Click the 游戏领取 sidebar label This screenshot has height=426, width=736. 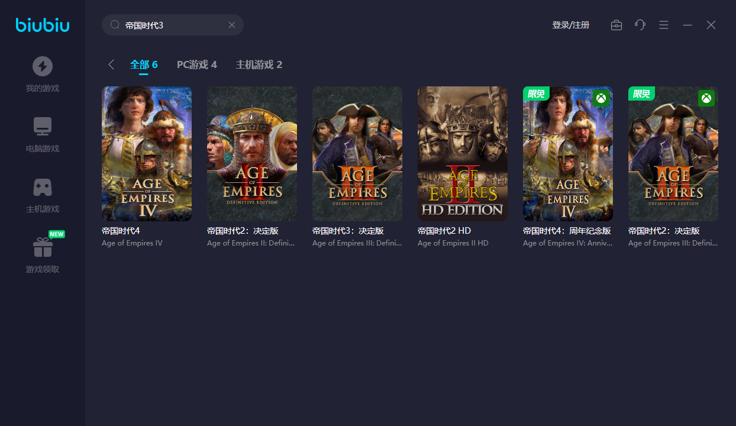point(43,270)
